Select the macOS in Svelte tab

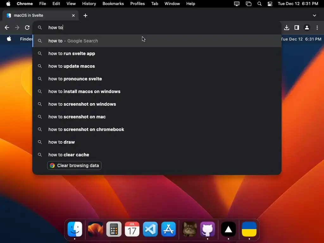point(40,16)
